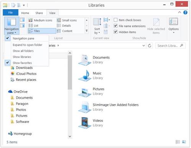Image resolution: width=191 pixels, height=148 pixels.
Task: Switch to large icons view status icon
Action: (184, 142)
